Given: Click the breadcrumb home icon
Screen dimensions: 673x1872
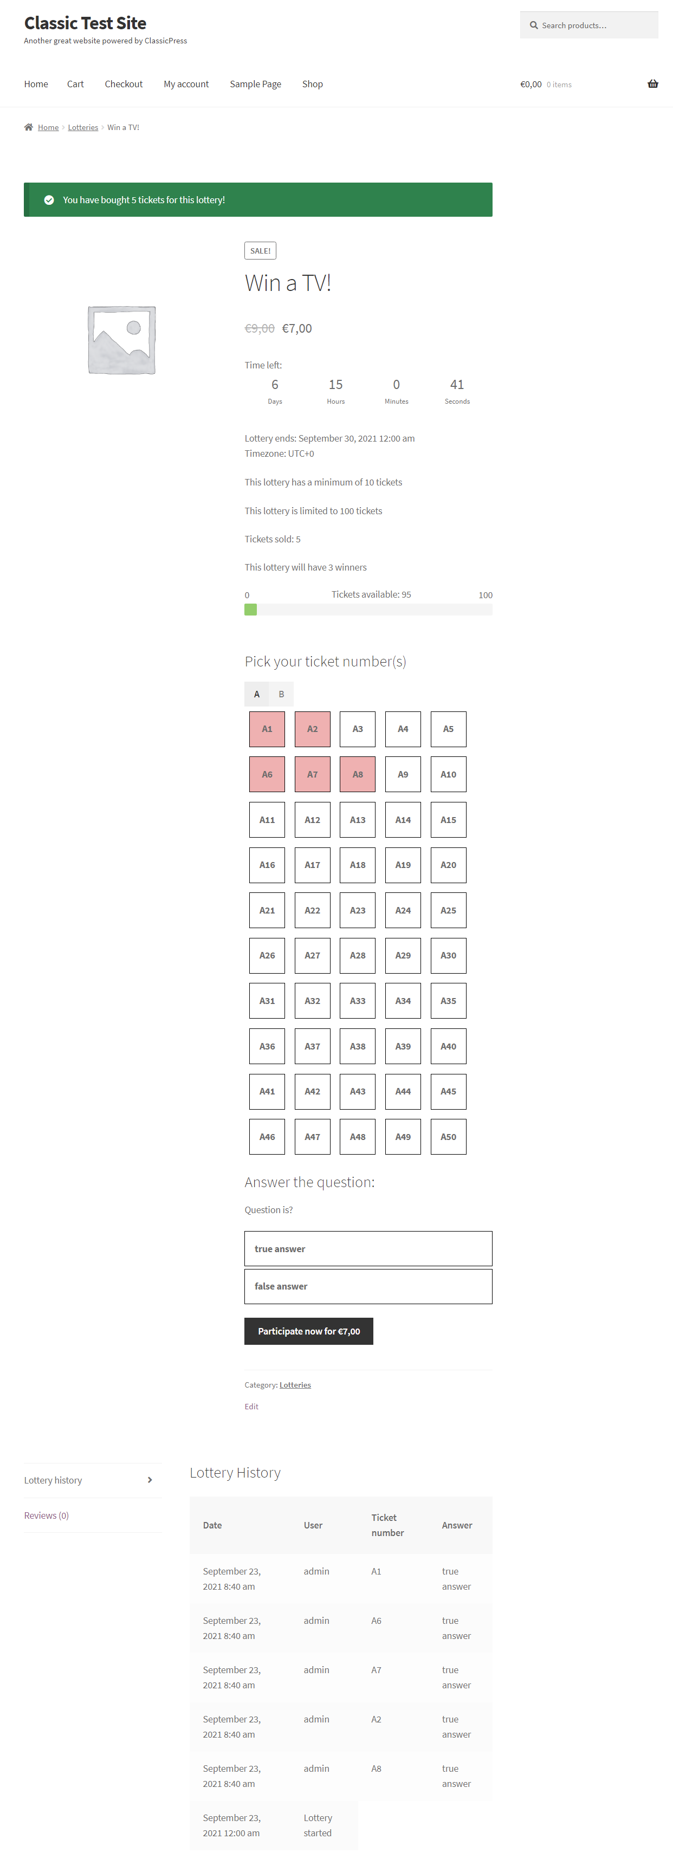Looking at the screenshot, I should point(28,127).
